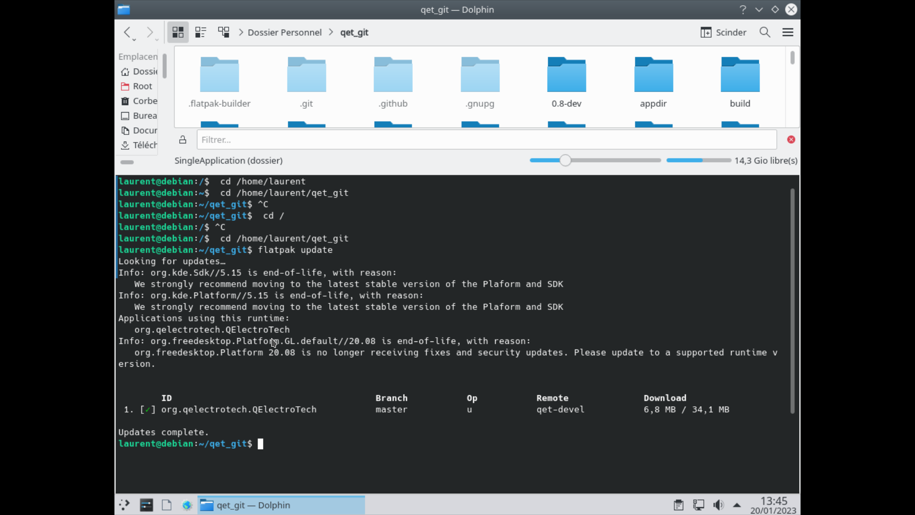
Task: Select the .git folder
Action: [306, 82]
